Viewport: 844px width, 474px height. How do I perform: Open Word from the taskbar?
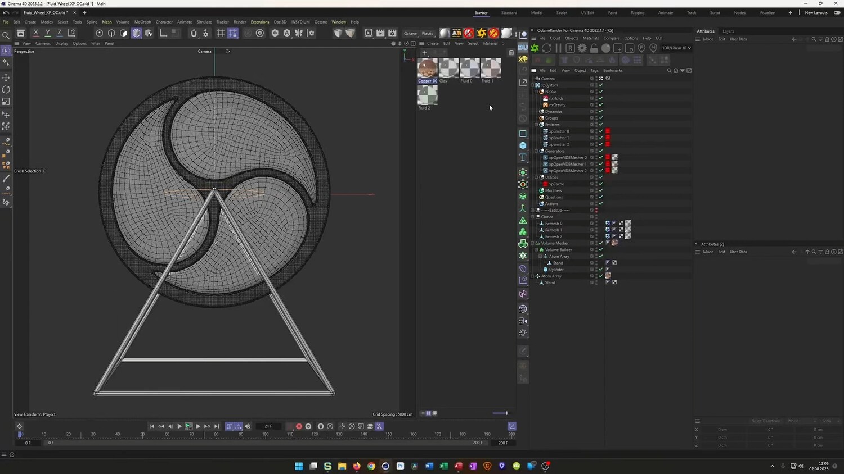429,466
